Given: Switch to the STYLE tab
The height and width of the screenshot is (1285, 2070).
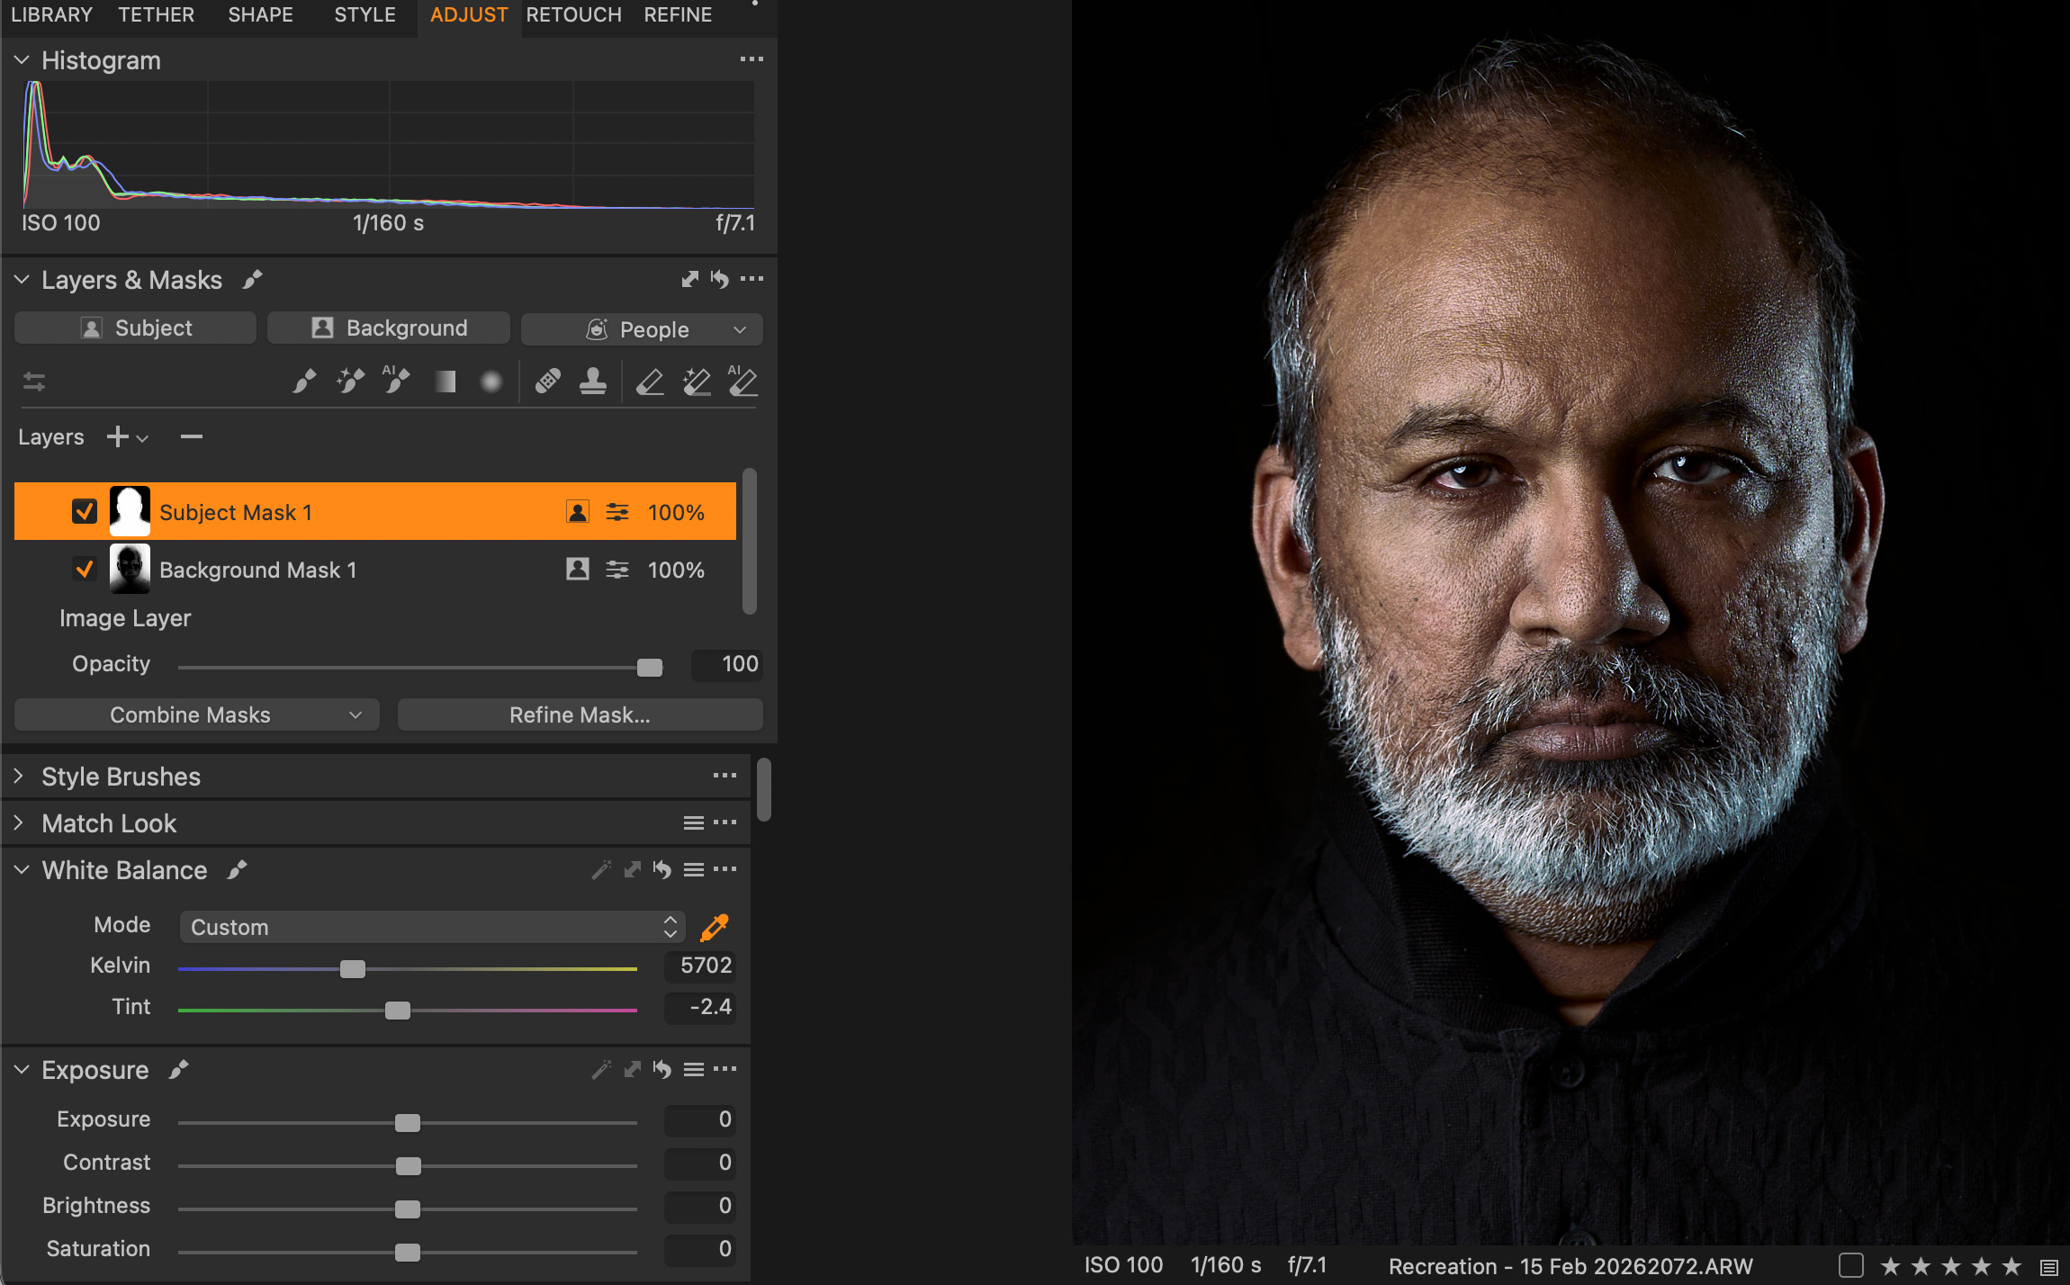Looking at the screenshot, I should (364, 15).
